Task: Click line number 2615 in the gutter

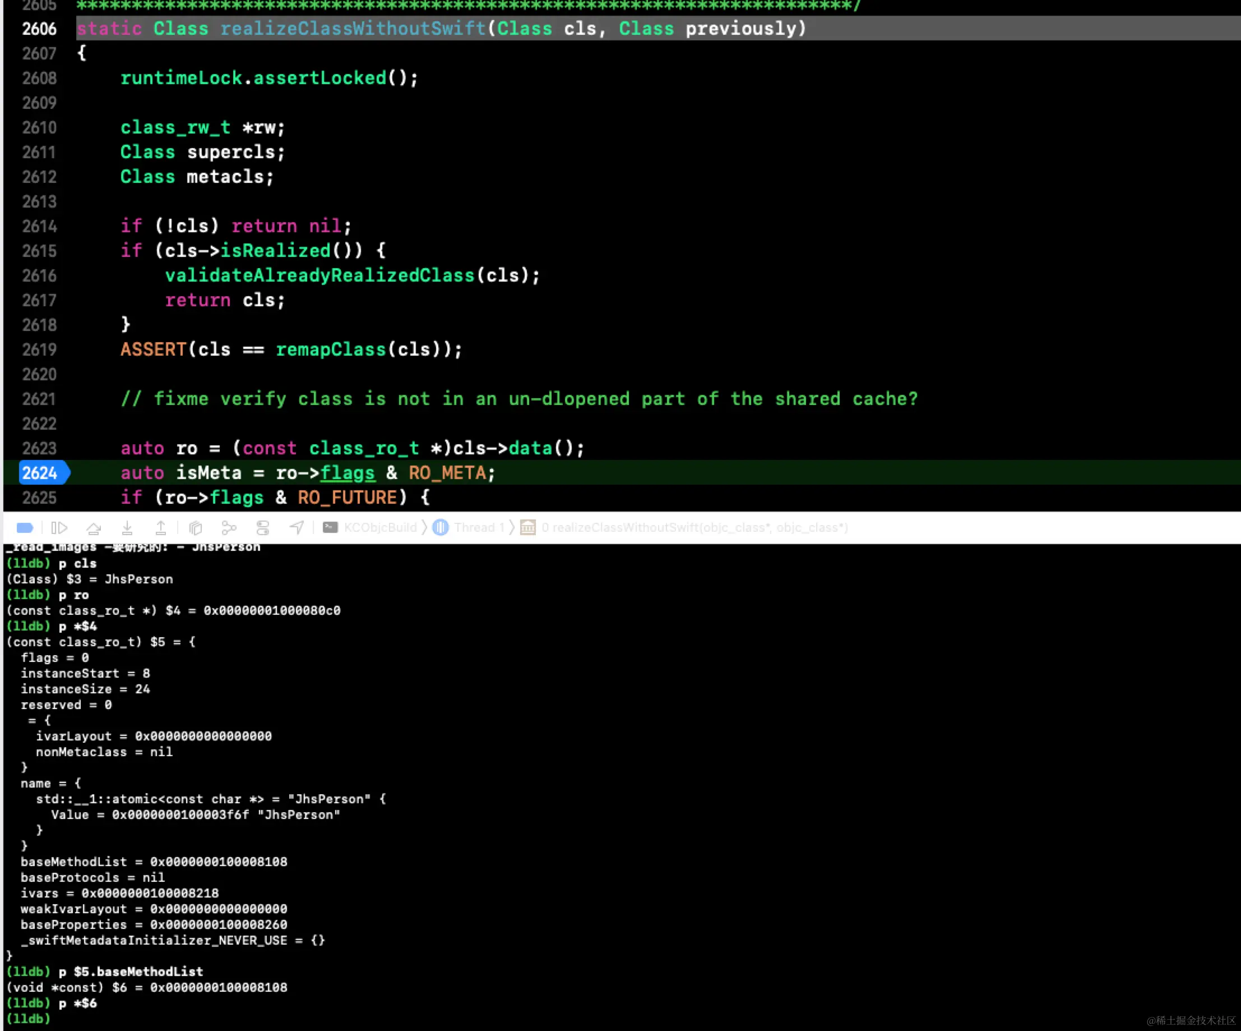Action: pos(39,251)
